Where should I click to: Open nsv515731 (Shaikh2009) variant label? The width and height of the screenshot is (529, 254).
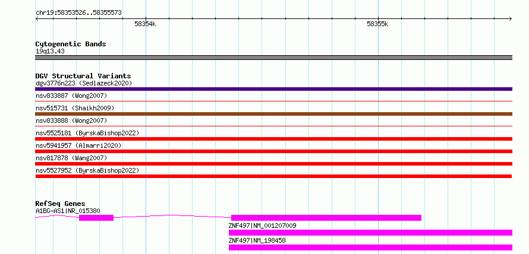(75, 108)
